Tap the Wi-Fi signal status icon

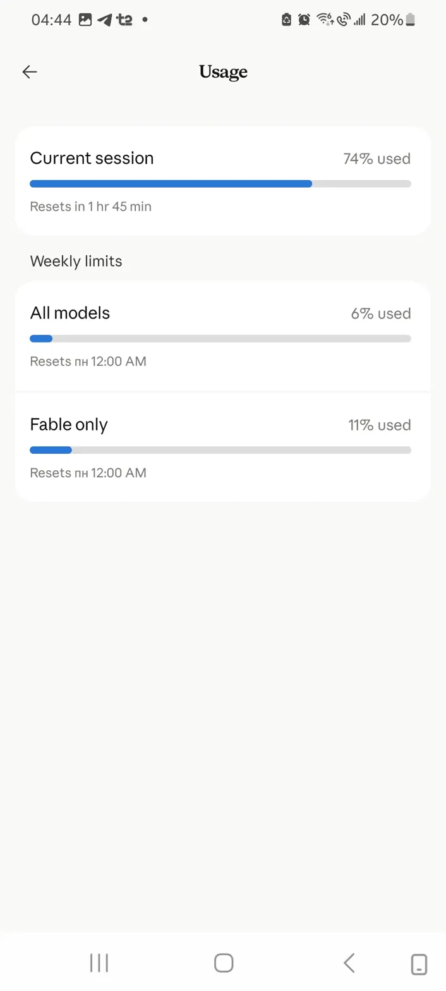(x=325, y=20)
